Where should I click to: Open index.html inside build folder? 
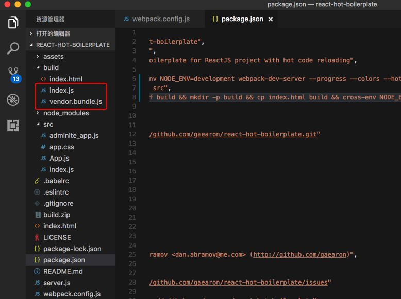point(71,79)
